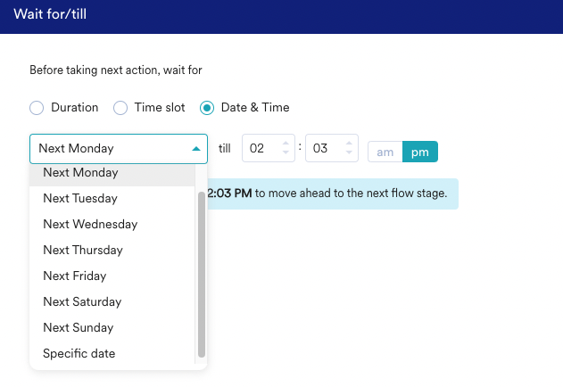Choose Specific date option
This screenshot has height=387, width=563.
(x=79, y=354)
